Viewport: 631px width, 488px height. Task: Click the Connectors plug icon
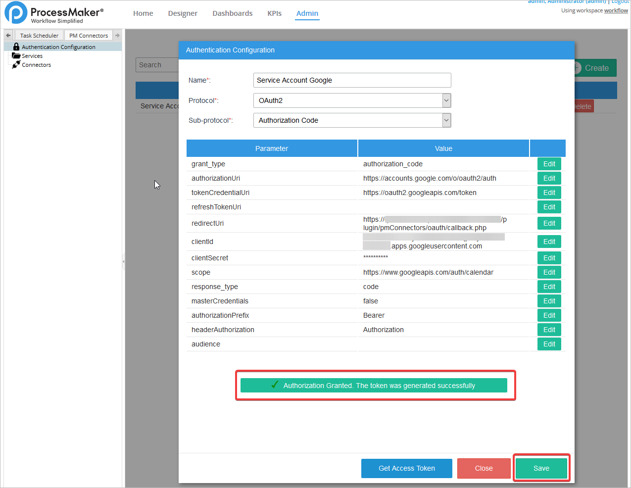[16, 65]
